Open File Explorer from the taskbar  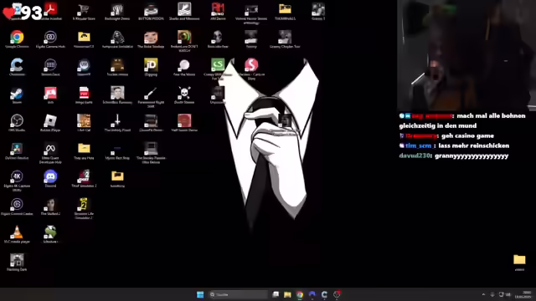pos(287,294)
